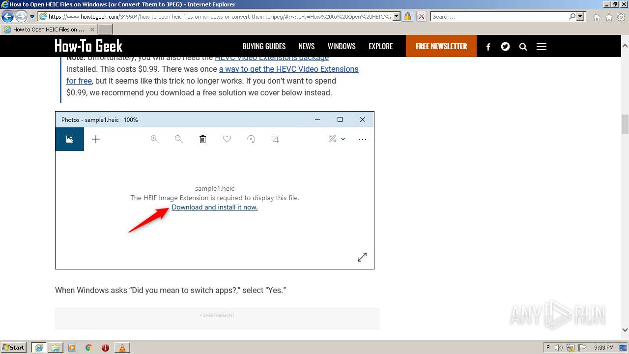This screenshot has height=354, width=629.
Task: Stop page loading with the red X
Action: click(x=421, y=16)
